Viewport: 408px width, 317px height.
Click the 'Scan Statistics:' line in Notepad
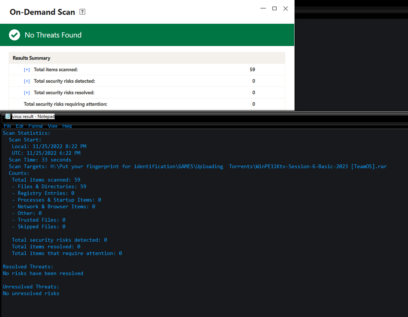coord(26,133)
